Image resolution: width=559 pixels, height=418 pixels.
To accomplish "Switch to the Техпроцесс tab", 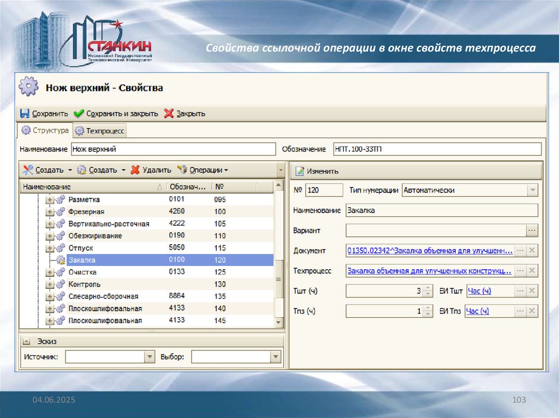I will (x=100, y=131).
